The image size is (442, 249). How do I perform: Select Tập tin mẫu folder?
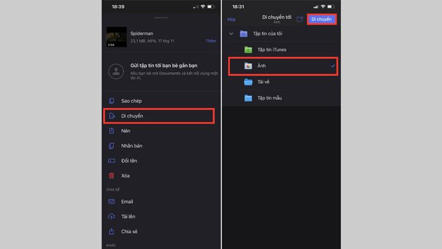pos(282,98)
